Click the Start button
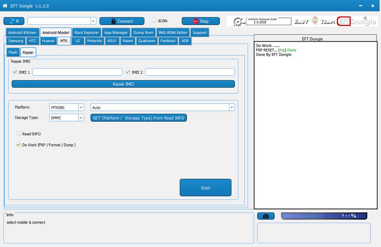Screen dimensions: 381x247 click(206, 188)
